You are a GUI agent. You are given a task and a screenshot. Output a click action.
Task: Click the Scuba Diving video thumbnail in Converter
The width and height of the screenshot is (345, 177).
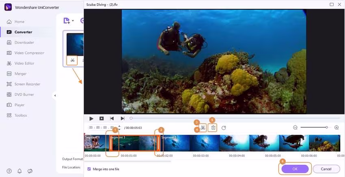coord(75,44)
